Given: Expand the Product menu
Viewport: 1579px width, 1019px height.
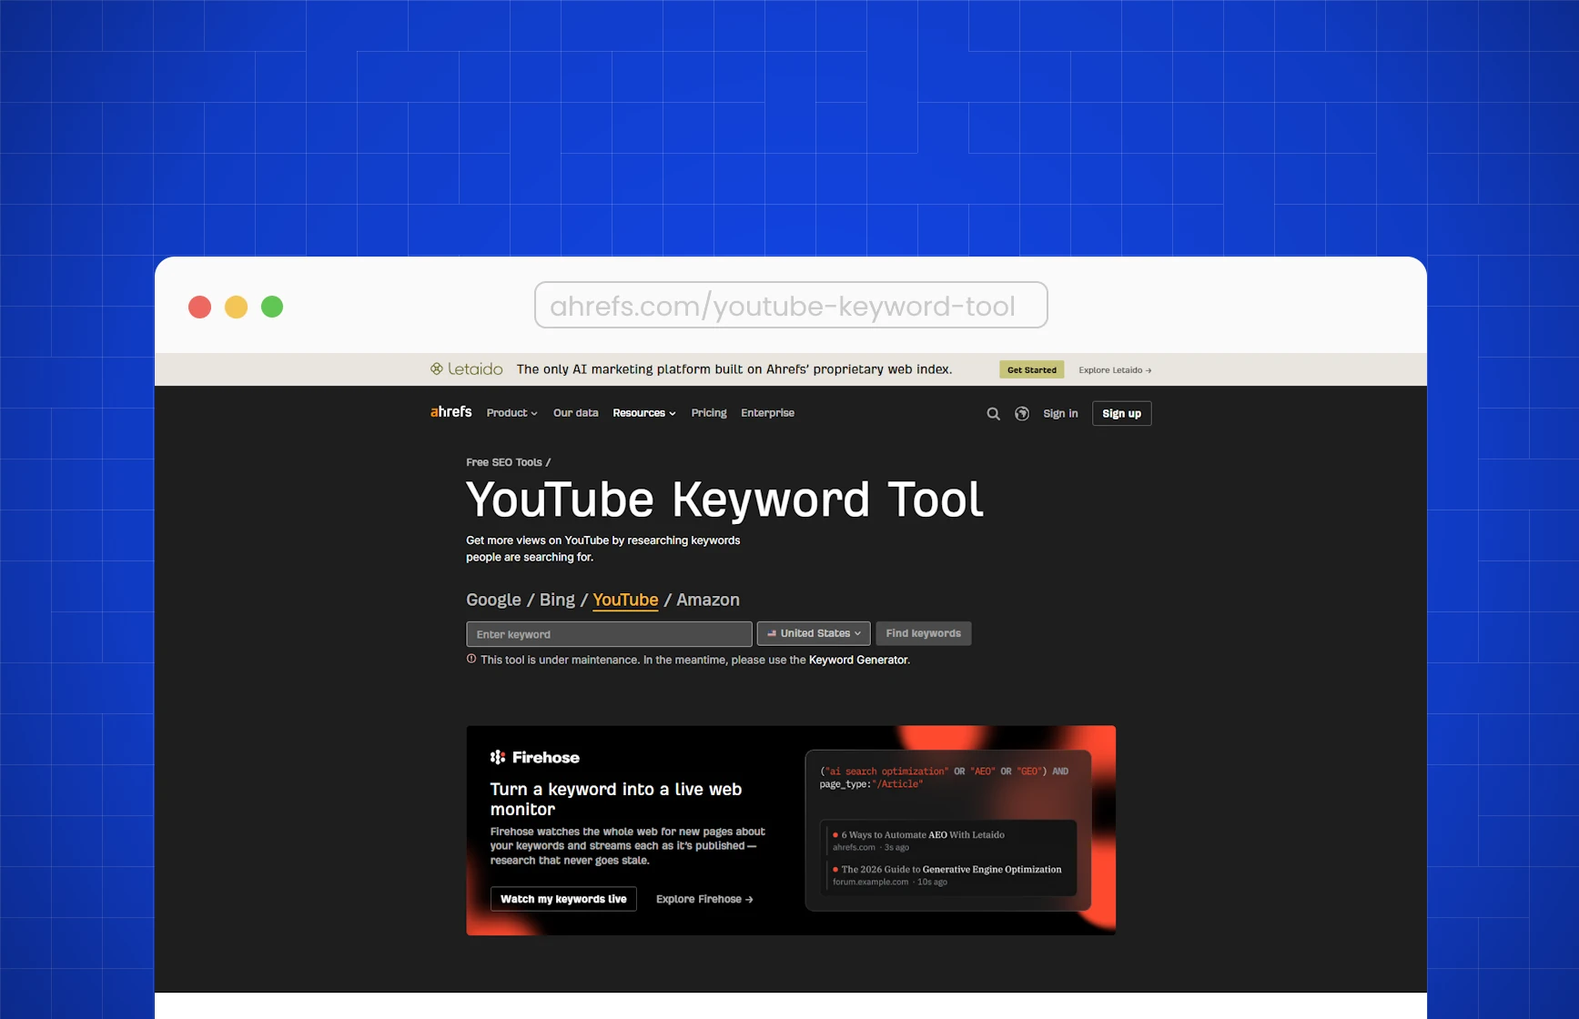Looking at the screenshot, I should coord(511,413).
